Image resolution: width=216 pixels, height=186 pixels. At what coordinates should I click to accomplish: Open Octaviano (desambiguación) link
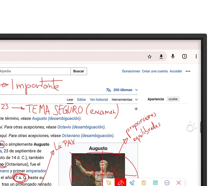click(x=88, y=136)
